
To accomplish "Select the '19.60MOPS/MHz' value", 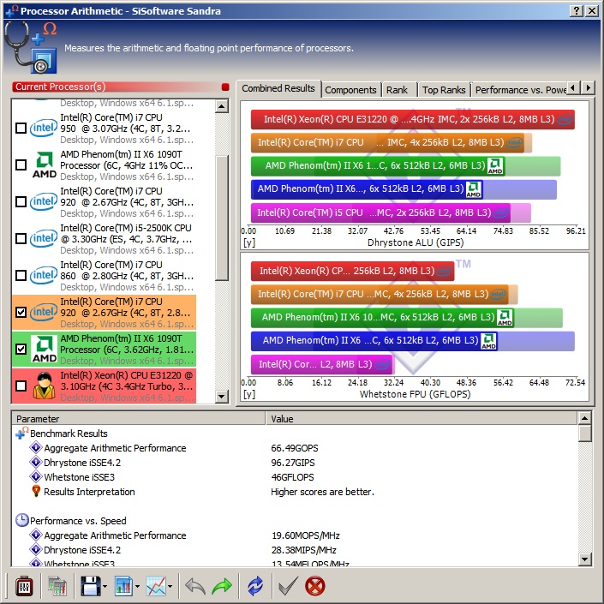I will pos(306,535).
